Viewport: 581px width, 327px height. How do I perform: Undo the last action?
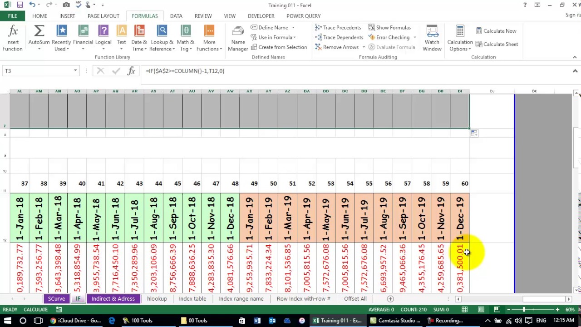tap(32, 5)
